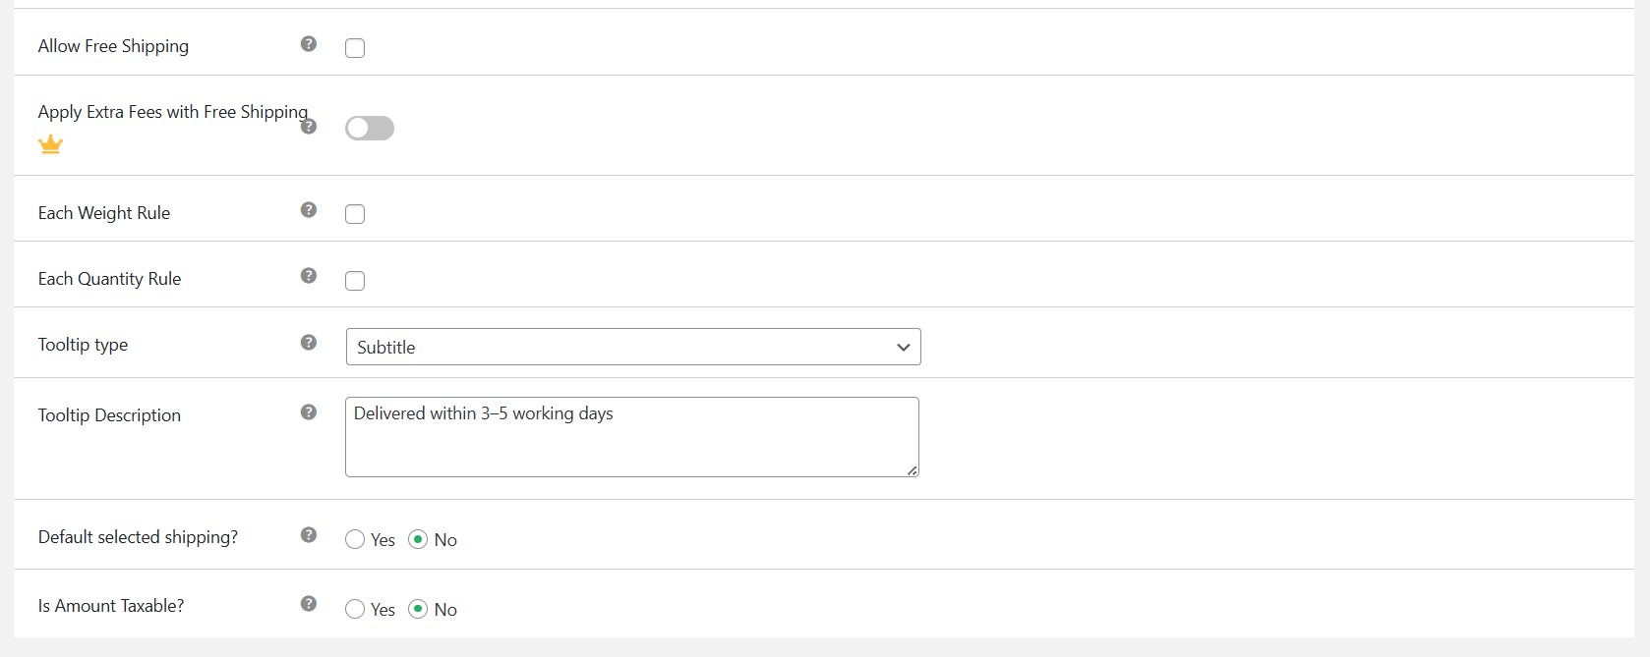Click the help icon beside Allow Free Shipping
This screenshot has width=1650, height=657.
click(x=309, y=43)
